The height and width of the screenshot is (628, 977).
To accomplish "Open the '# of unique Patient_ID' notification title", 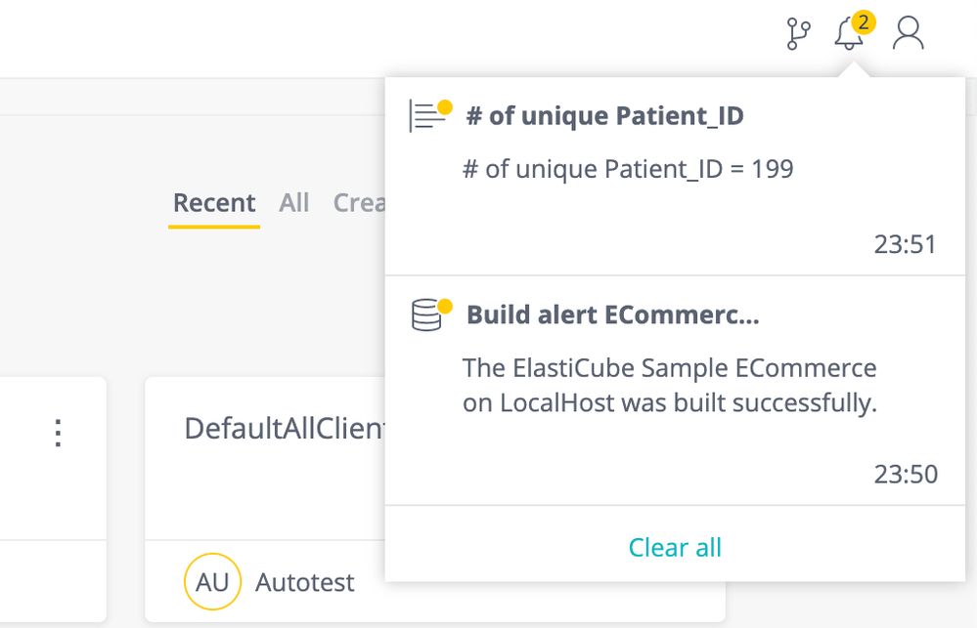I will click(x=604, y=116).
